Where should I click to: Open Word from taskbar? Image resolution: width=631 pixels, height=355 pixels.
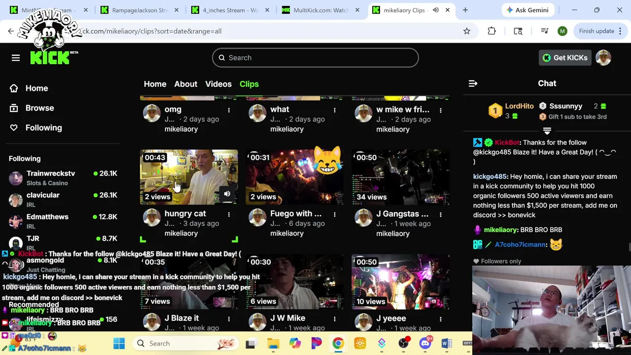(447, 343)
